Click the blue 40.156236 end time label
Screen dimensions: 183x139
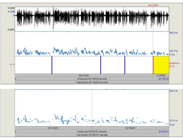coord(164,79)
